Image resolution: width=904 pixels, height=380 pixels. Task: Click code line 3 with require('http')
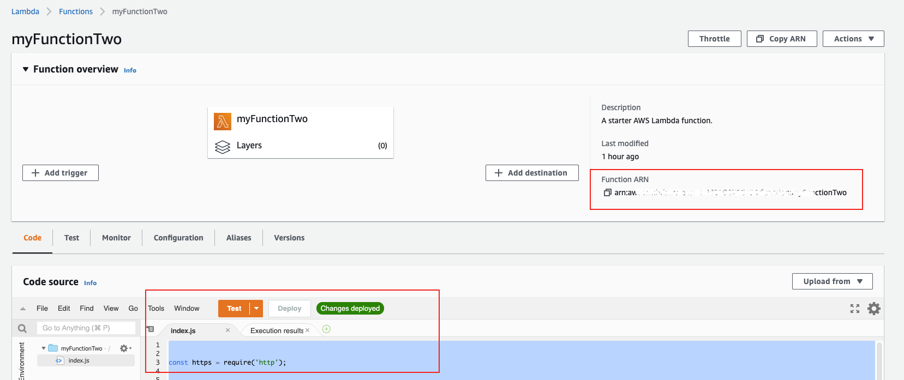(x=228, y=363)
